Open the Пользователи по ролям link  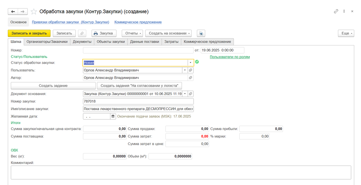pos(230,57)
